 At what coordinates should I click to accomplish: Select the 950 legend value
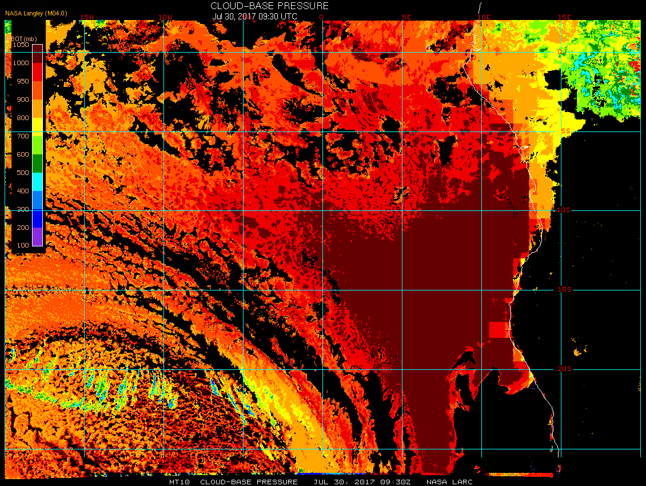tap(23, 81)
